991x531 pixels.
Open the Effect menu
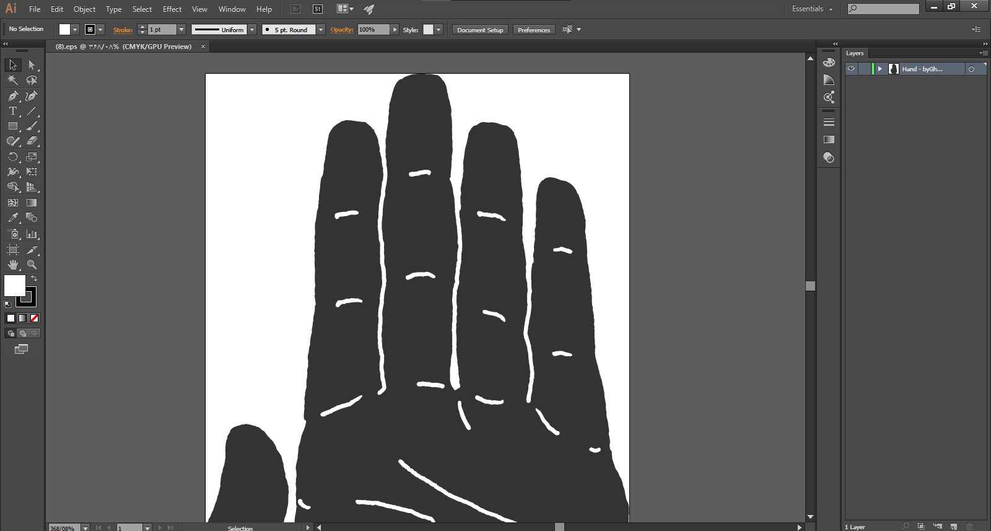pos(172,9)
